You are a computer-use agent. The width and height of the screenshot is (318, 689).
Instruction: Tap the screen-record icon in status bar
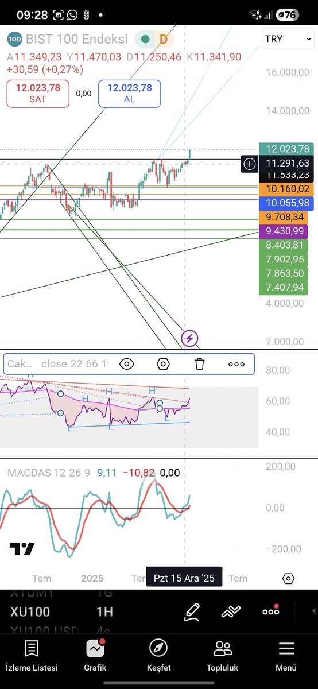pos(58,15)
